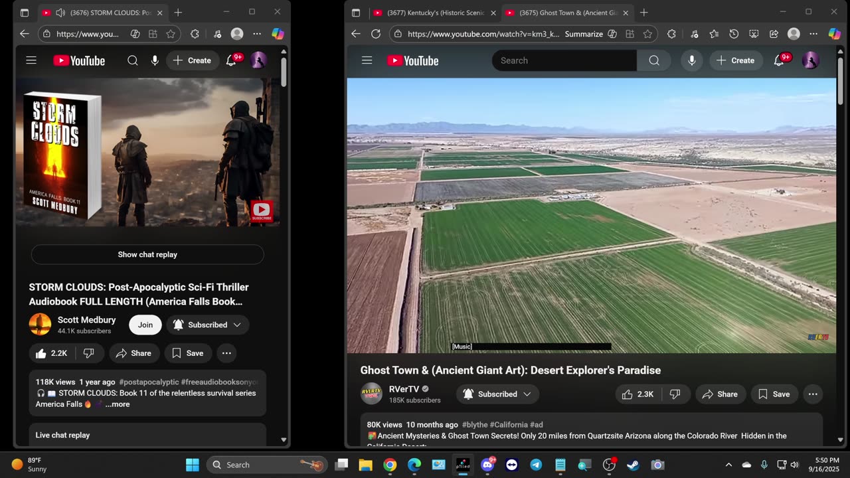Dislike the STORM CLOUDS video

tap(89, 353)
